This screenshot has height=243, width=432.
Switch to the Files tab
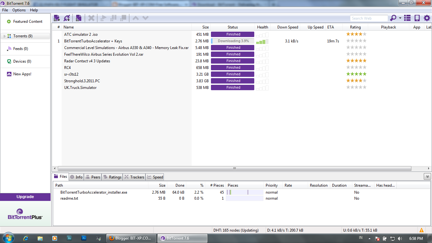click(x=61, y=177)
